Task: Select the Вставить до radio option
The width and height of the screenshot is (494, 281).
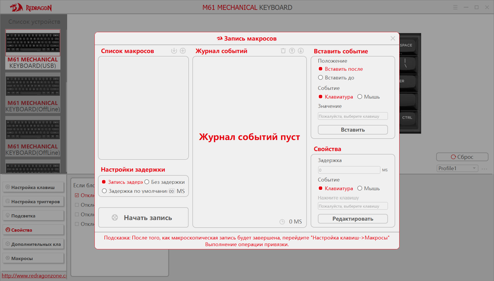Action: coord(321,78)
